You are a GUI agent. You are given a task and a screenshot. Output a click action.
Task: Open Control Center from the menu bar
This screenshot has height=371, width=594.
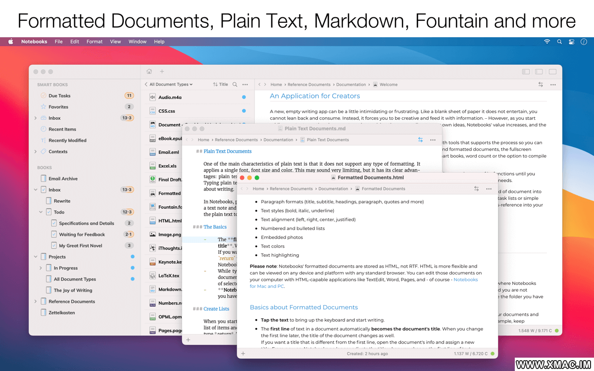(572, 42)
